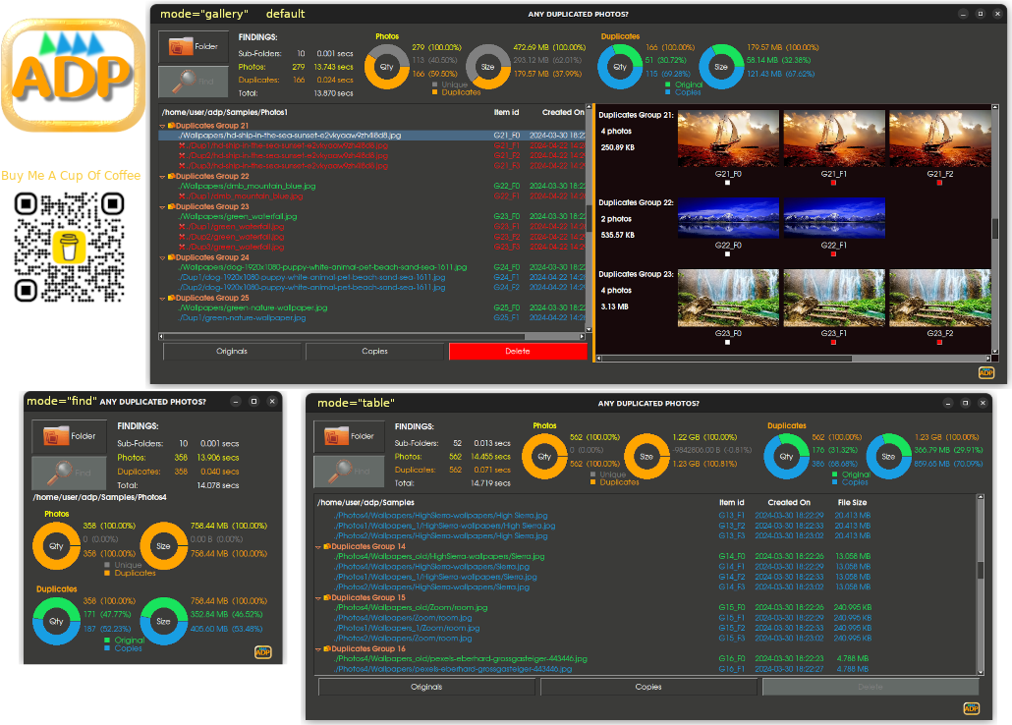Open Buy Me A Cup Of Coffee link
This screenshot has width=1012, height=725.
click(71, 176)
